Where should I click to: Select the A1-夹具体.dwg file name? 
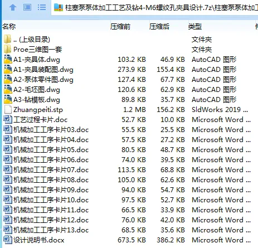tap(37, 60)
